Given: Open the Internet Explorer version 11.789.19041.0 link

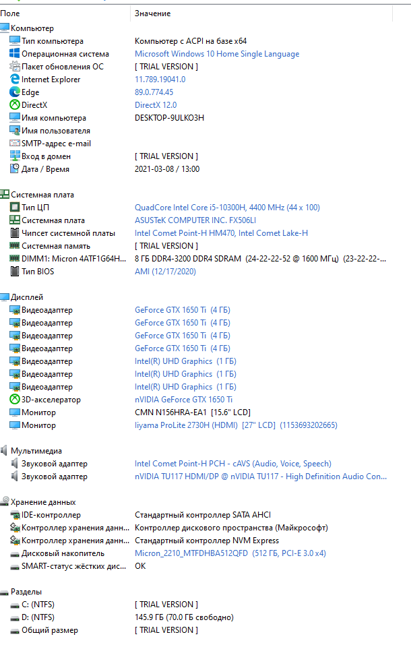Looking at the screenshot, I should [x=160, y=79].
